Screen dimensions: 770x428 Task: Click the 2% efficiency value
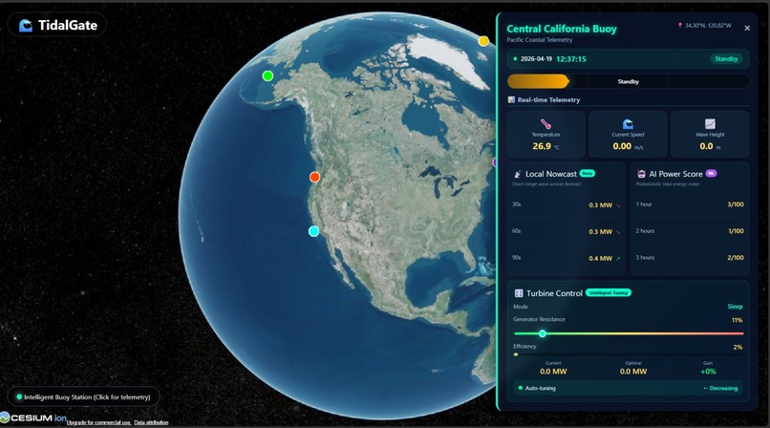738,347
